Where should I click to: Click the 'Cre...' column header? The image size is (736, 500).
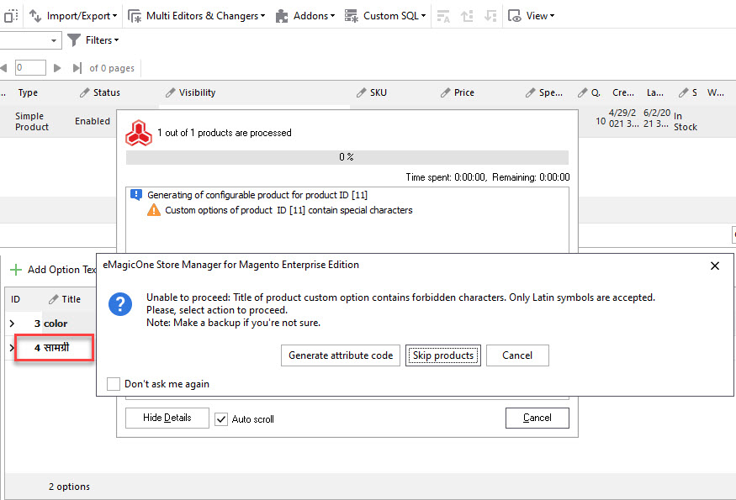pos(623,93)
